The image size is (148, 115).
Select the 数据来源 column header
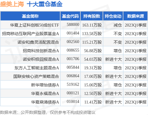(x=136, y=16)
